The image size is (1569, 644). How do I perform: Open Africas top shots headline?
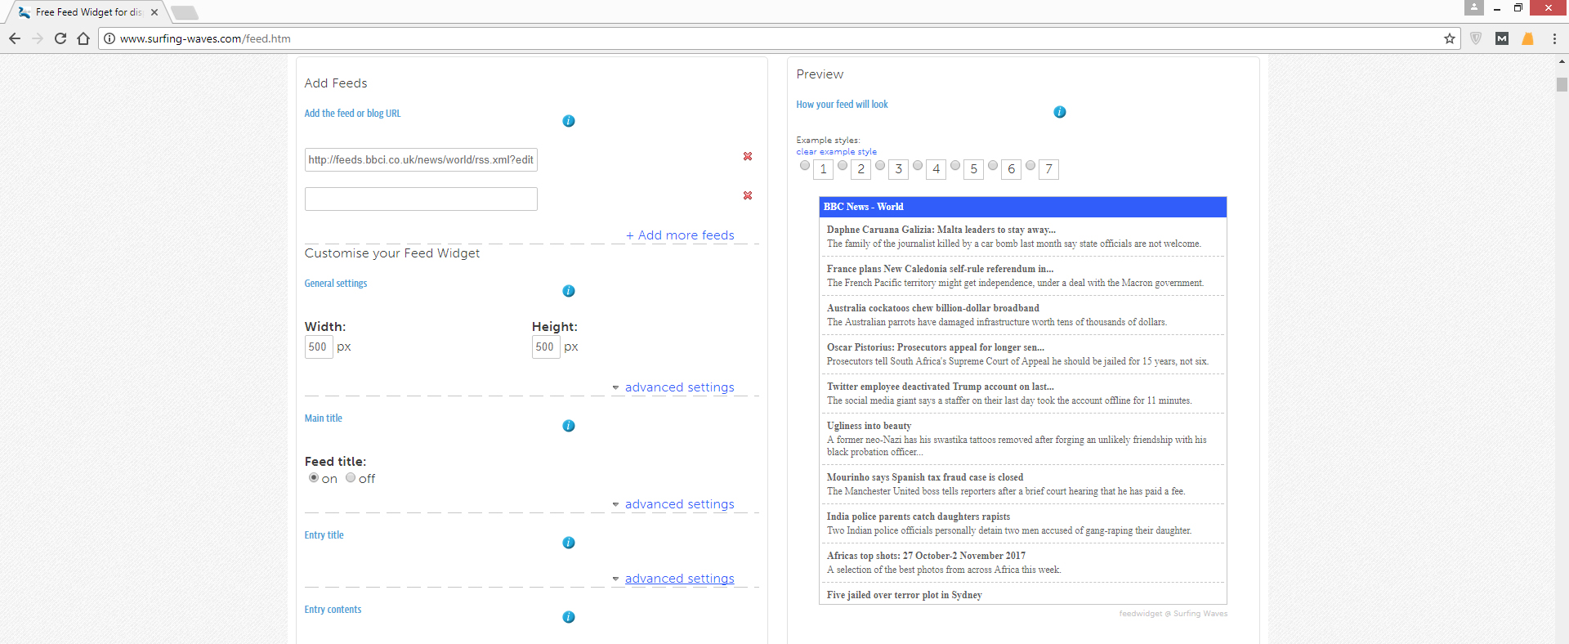[926, 556]
